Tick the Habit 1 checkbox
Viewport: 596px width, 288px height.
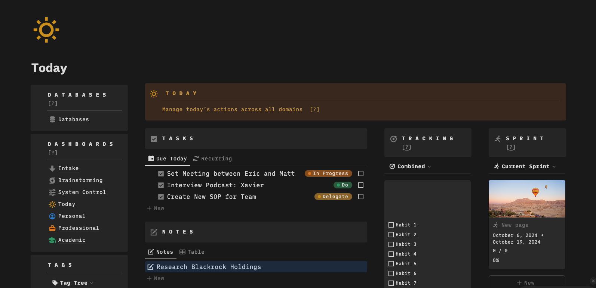(391, 225)
